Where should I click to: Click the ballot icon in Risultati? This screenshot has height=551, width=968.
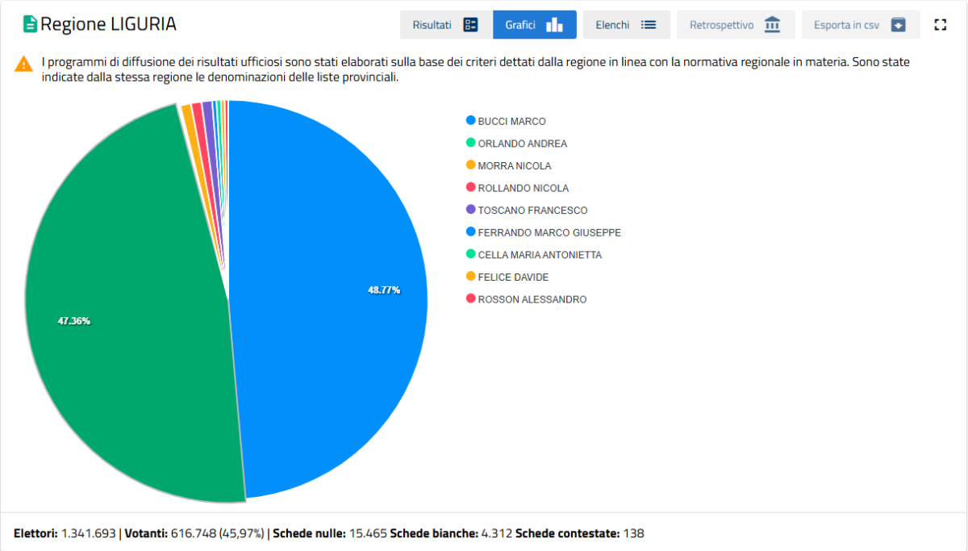coord(470,25)
